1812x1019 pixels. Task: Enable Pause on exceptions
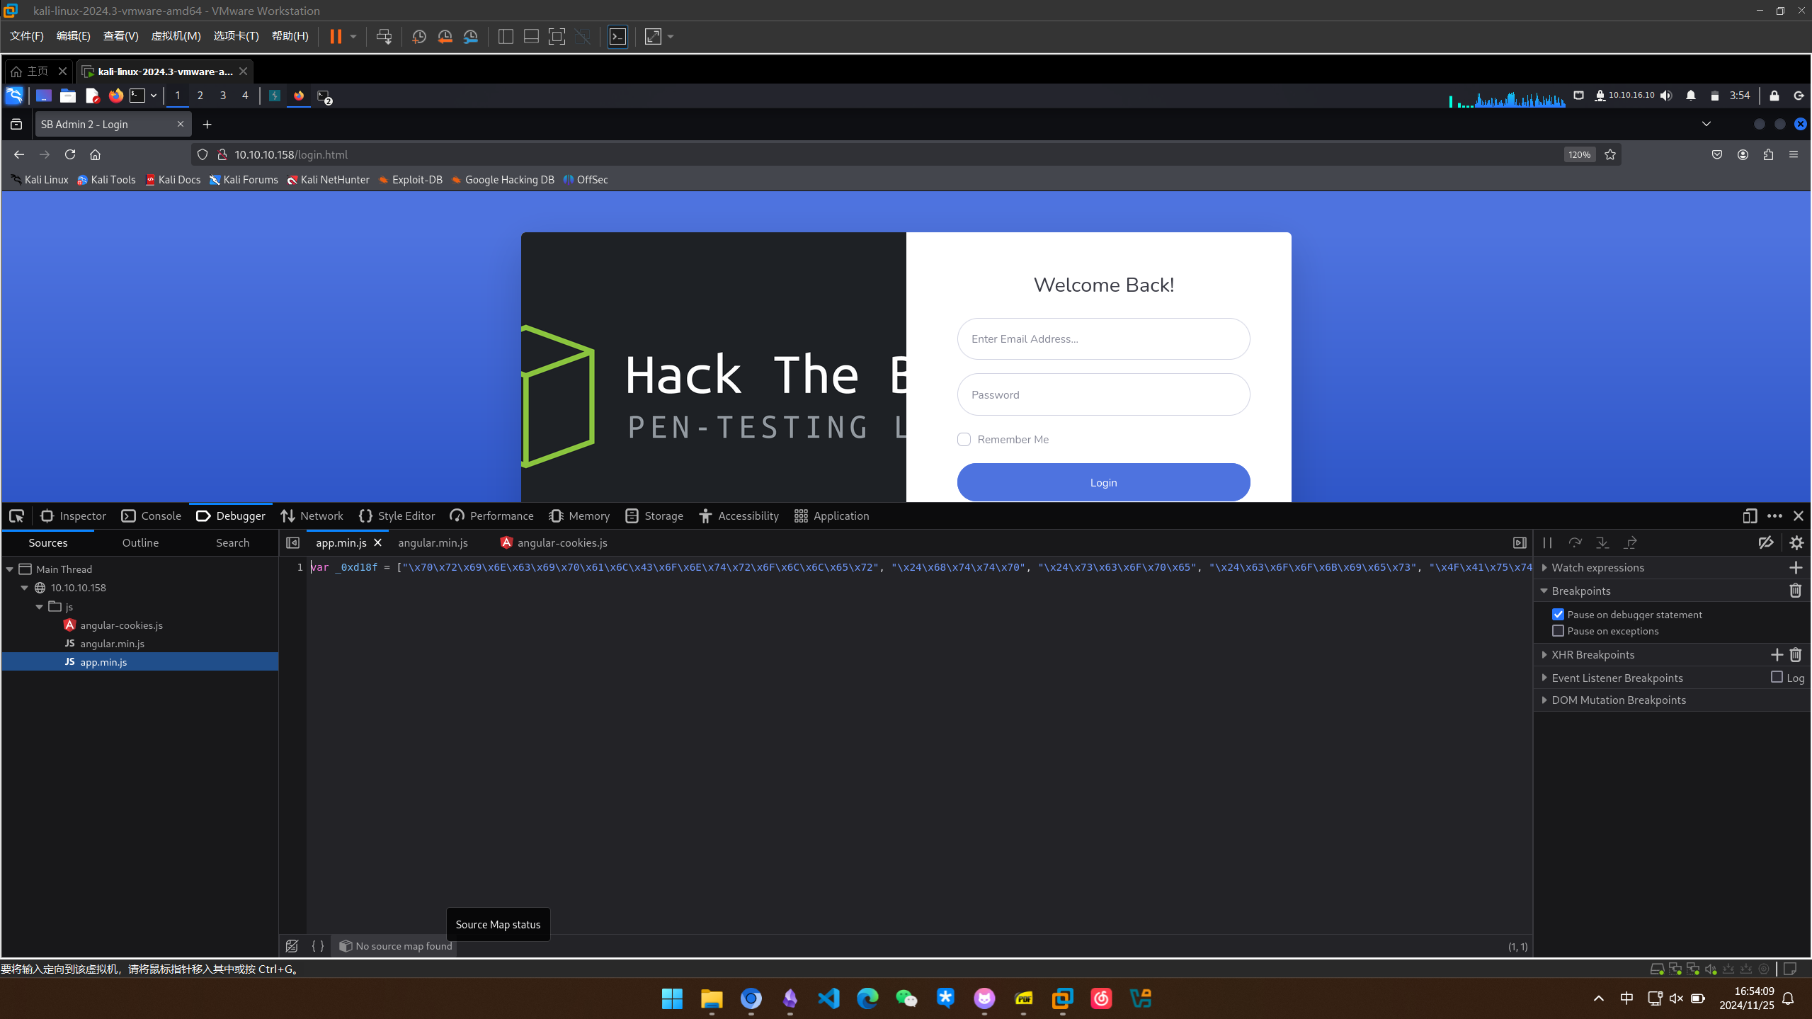[1558, 631]
